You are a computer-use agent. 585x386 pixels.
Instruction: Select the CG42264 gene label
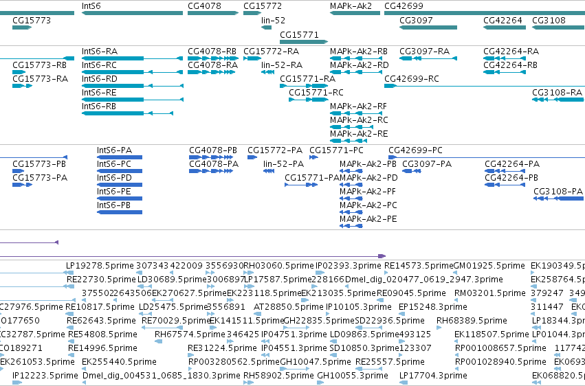tap(503, 21)
